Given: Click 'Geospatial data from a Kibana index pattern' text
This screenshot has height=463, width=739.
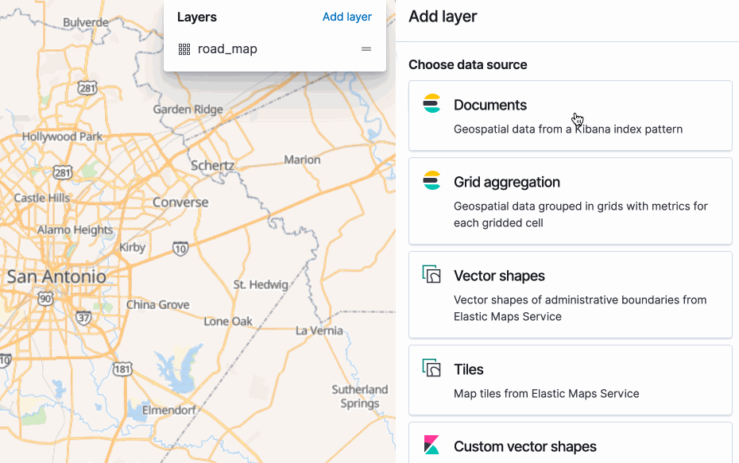Looking at the screenshot, I should (568, 129).
